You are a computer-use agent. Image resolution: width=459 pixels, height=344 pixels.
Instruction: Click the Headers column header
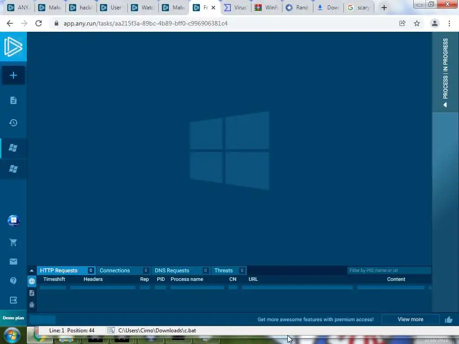pos(93,279)
